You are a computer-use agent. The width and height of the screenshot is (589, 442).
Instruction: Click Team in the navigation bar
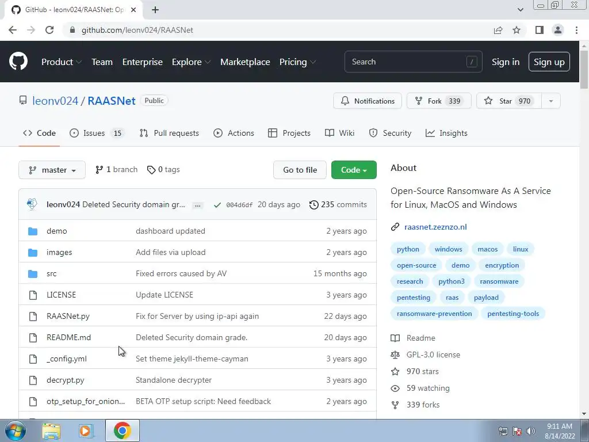pos(102,62)
